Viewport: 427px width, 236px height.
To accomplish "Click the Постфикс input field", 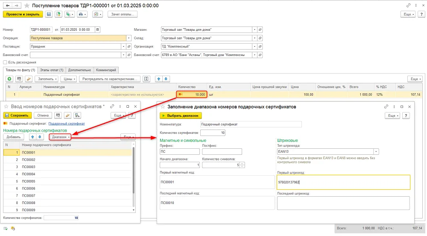I will pos(222,151).
